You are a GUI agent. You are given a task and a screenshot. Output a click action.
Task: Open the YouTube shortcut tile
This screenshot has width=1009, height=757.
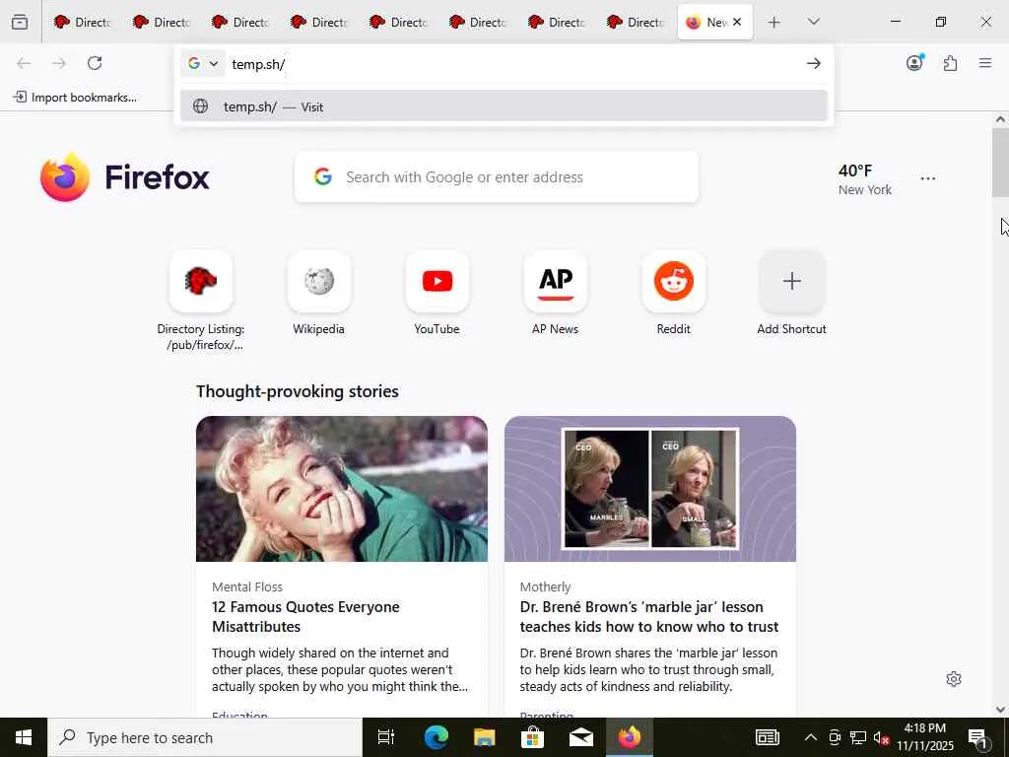(437, 281)
